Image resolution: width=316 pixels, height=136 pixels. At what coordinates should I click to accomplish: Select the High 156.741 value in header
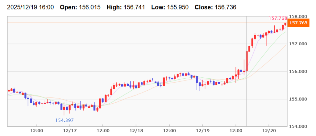pyautogui.click(x=135, y=7)
